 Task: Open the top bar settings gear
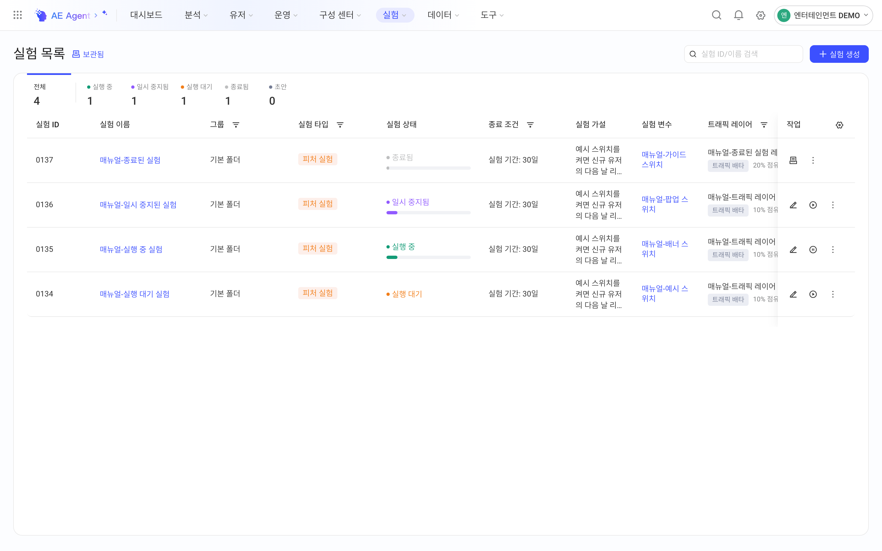click(x=760, y=15)
